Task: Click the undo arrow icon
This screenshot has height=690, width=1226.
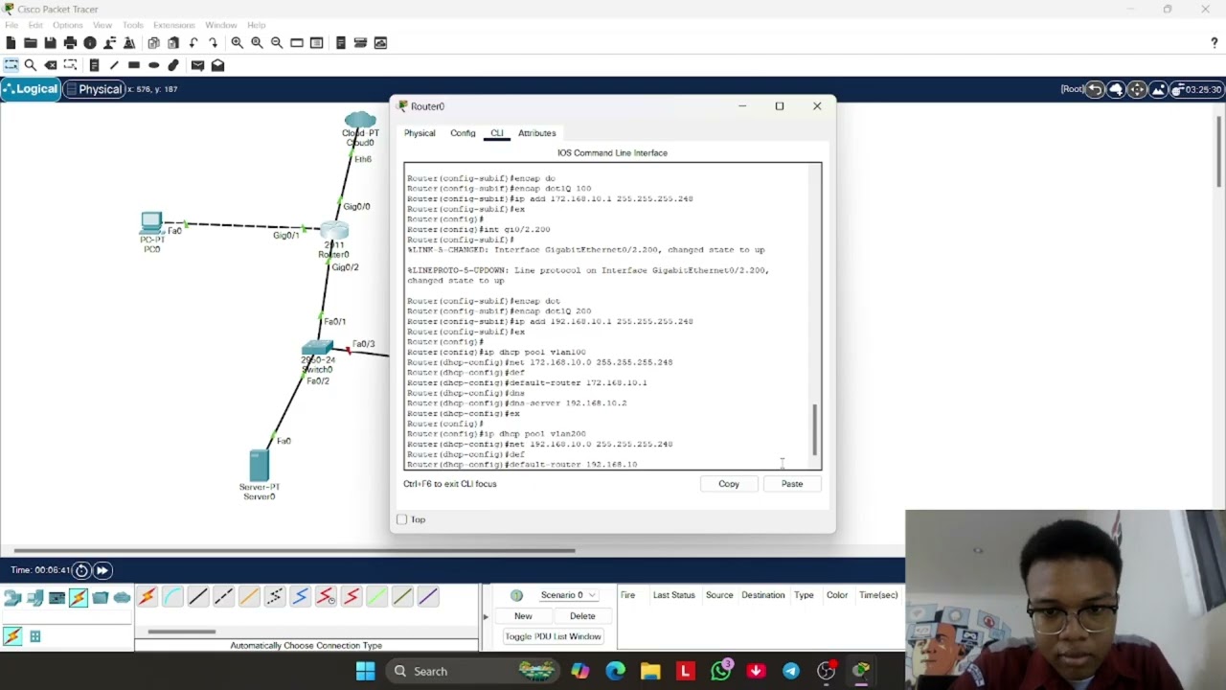Action: [x=193, y=43]
